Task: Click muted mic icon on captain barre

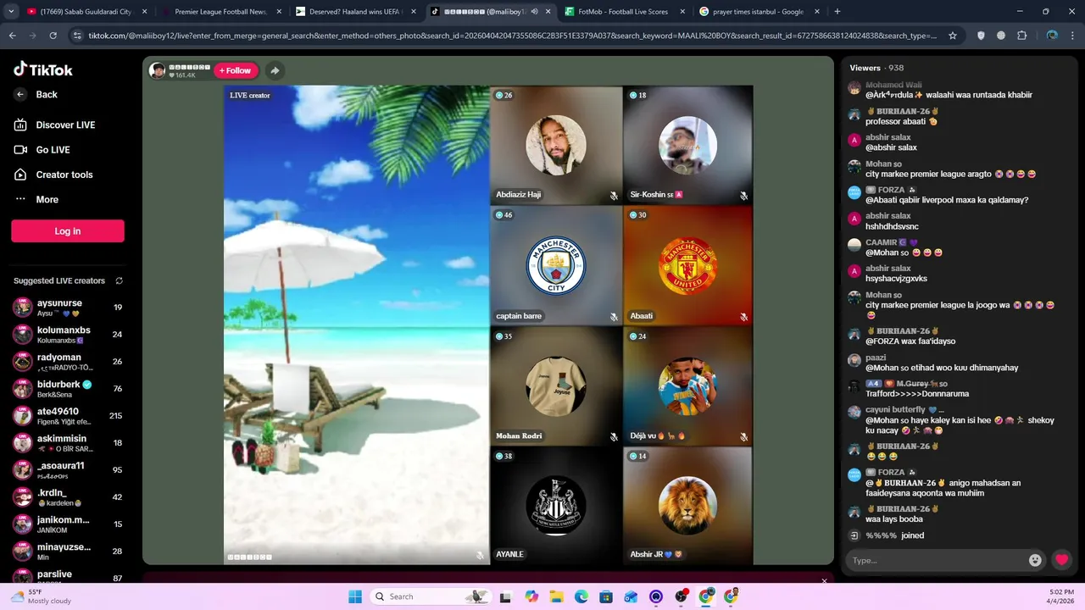Action: click(614, 317)
